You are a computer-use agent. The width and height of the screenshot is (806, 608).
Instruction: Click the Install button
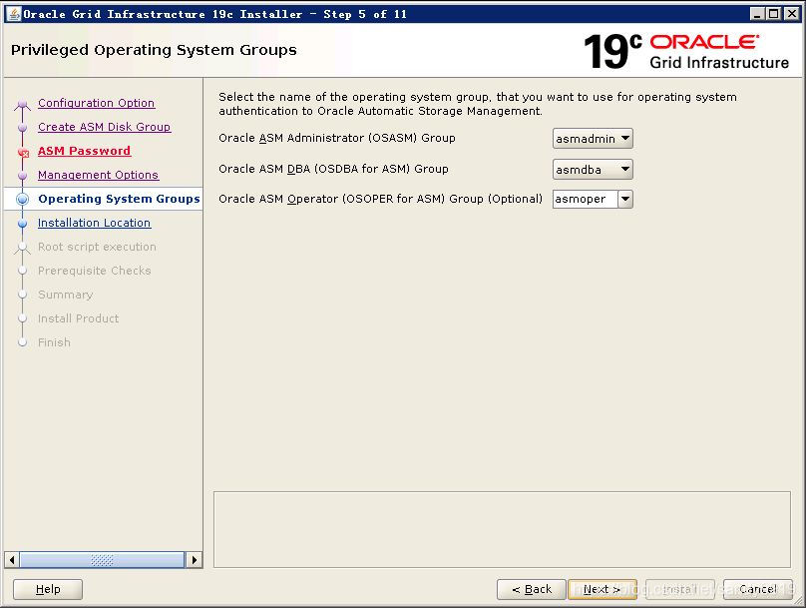(x=680, y=589)
